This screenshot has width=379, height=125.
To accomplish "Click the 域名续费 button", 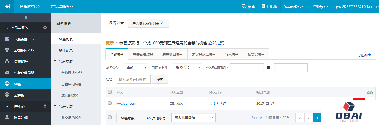I will click(128, 118).
